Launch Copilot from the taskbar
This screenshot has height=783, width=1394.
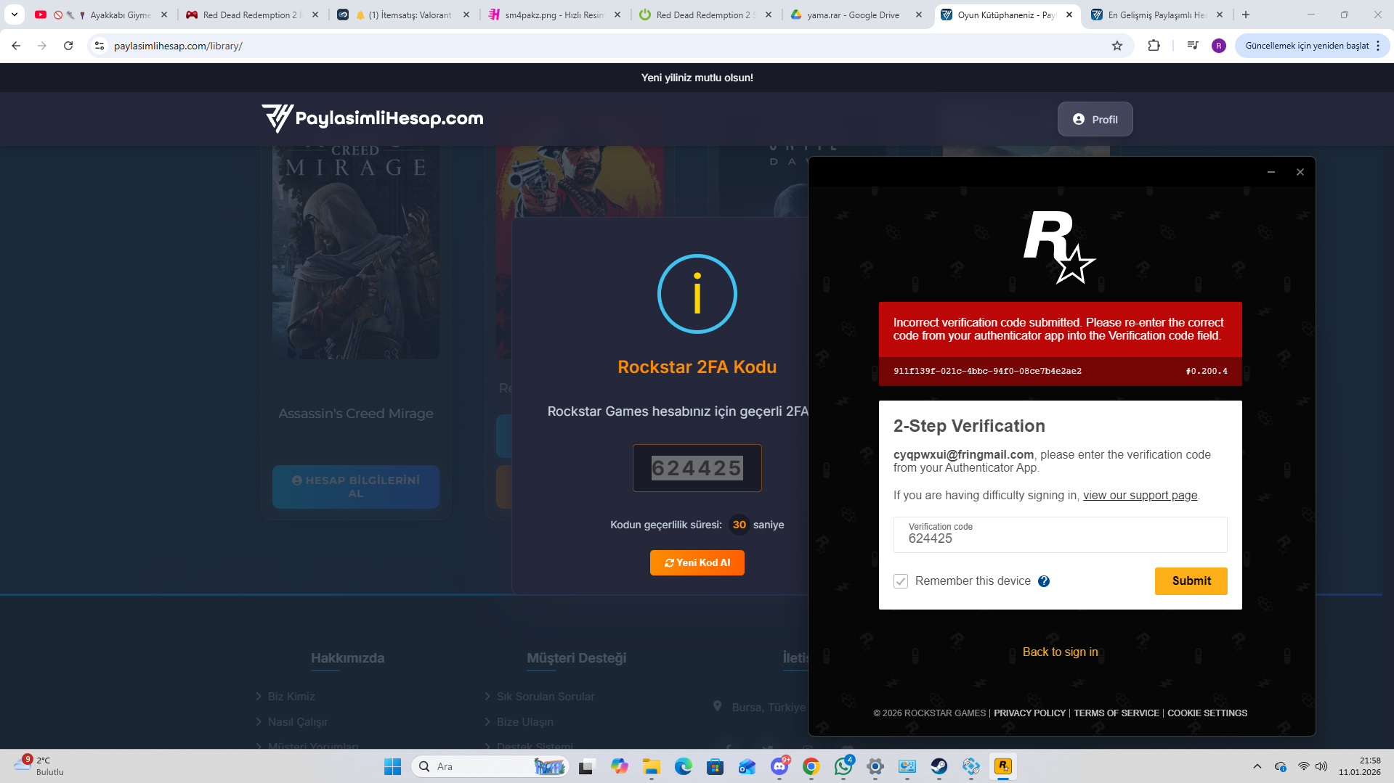(x=619, y=766)
